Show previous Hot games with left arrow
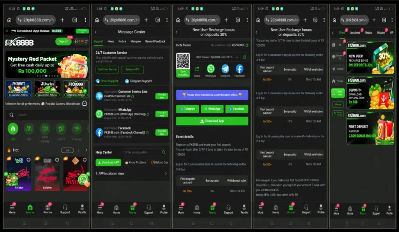Image resolution: width=399 pixels, height=232 pixels. tap(78, 150)
